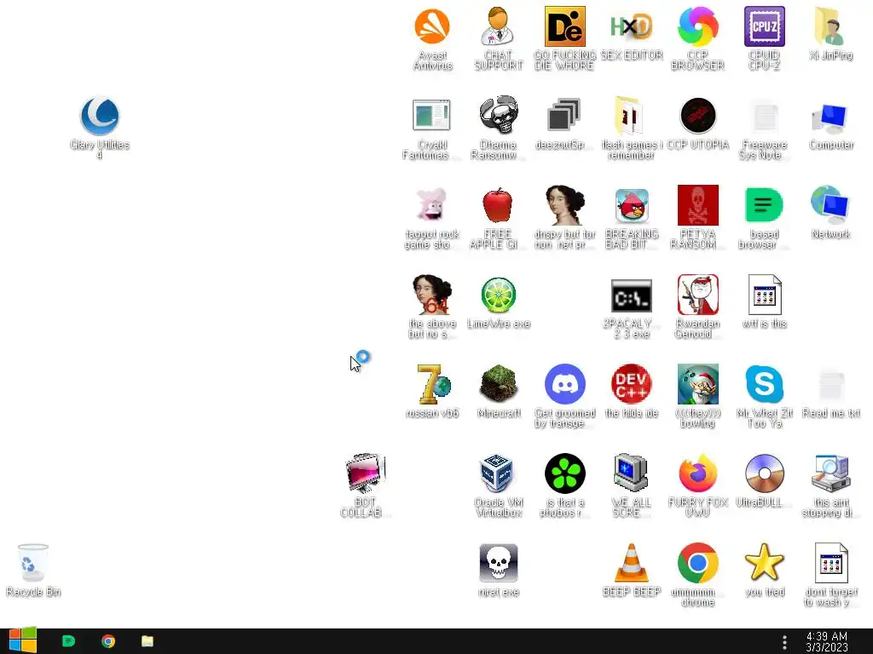Open the Xi JinPing folder icon
Screen dimensions: 873x654
[x=830, y=26]
